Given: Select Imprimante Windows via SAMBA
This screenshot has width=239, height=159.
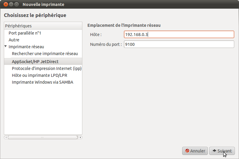Looking at the screenshot, I should point(43,82).
